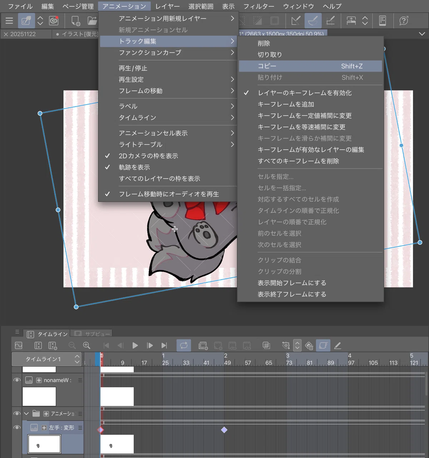Open the help question mark icon
The width and height of the screenshot is (429, 458).
(x=404, y=21)
